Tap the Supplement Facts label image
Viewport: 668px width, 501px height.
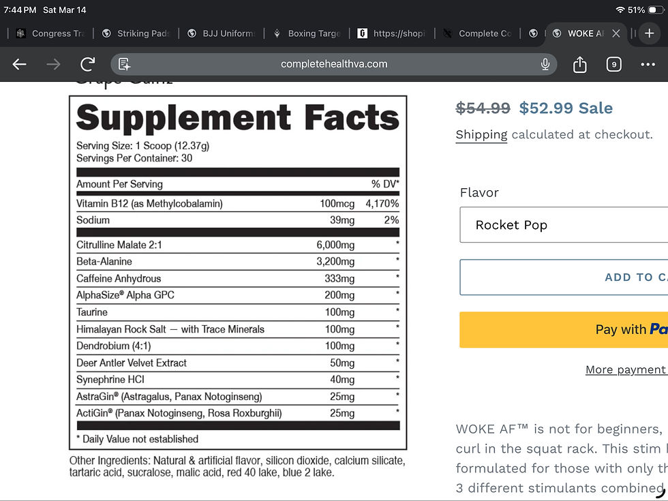pyautogui.click(x=238, y=273)
